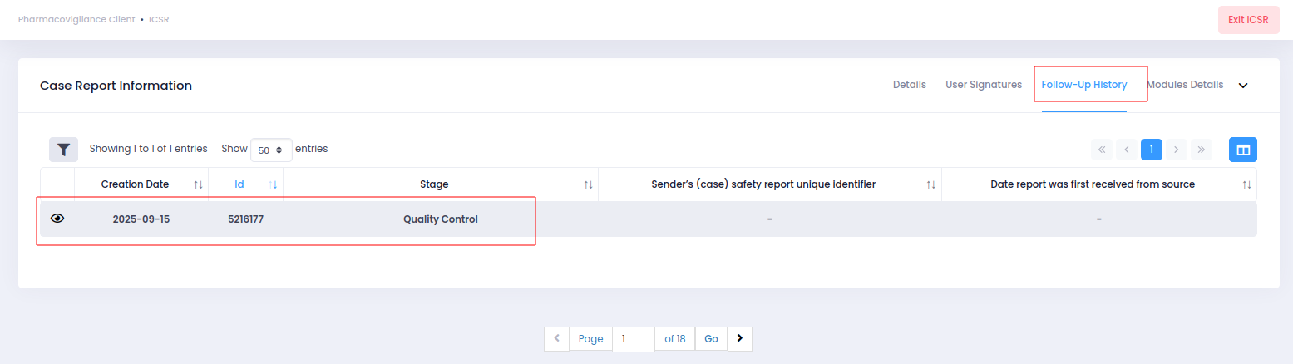Open the Show entries count dropdown
The height and width of the screenshot is (364, 1293).
[x=271, y=150]
